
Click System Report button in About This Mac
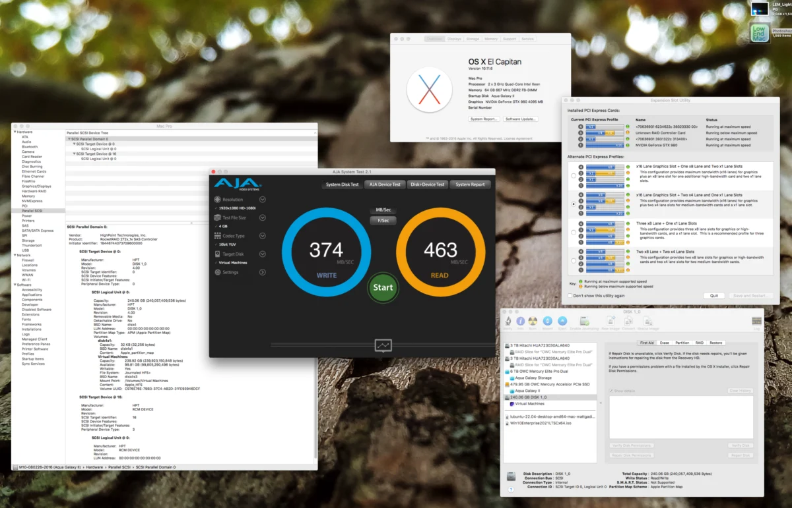coord(484,119)
